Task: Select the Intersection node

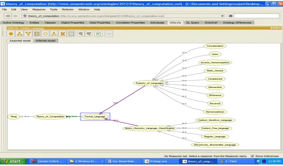Action: [x=215, y=87]
